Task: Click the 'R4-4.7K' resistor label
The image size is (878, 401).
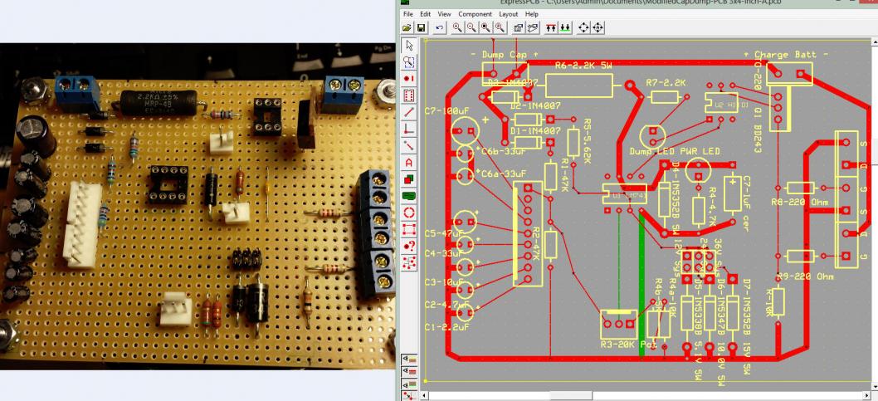Action: point(712,207)
